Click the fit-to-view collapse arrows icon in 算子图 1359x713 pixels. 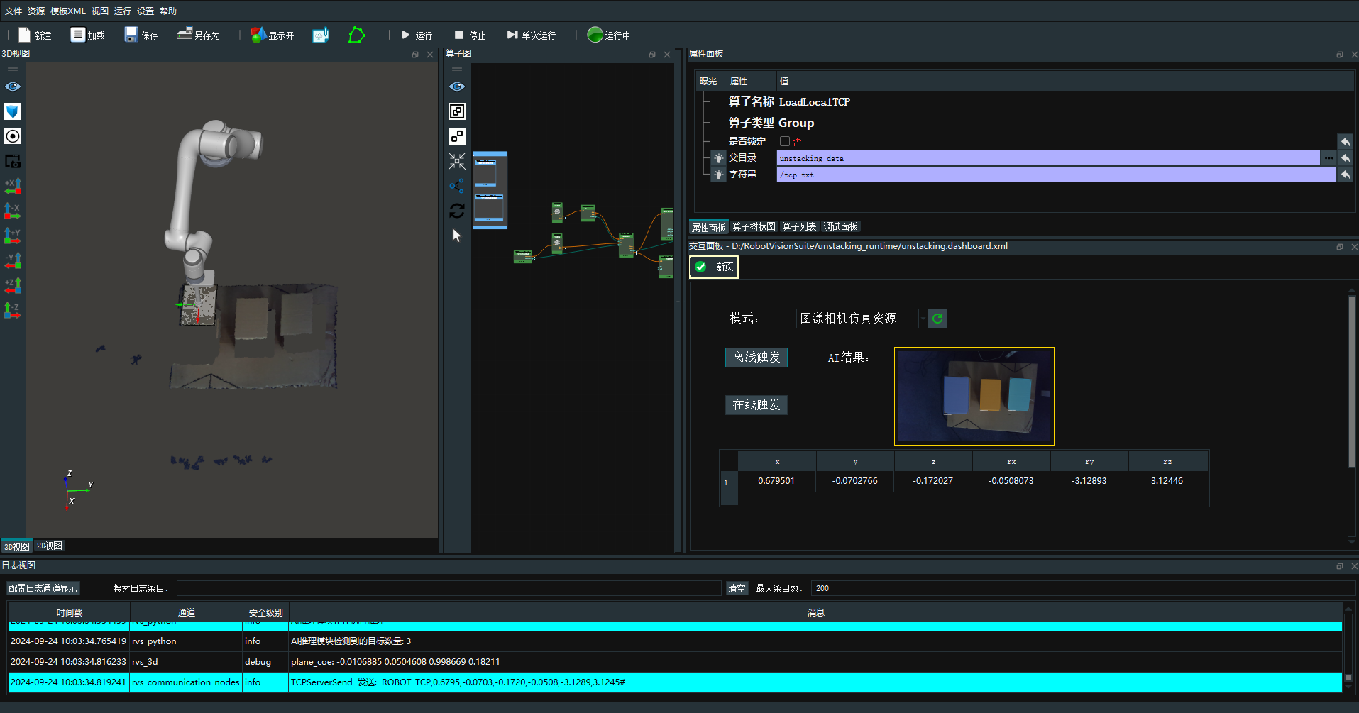click(x=457, y=161)
